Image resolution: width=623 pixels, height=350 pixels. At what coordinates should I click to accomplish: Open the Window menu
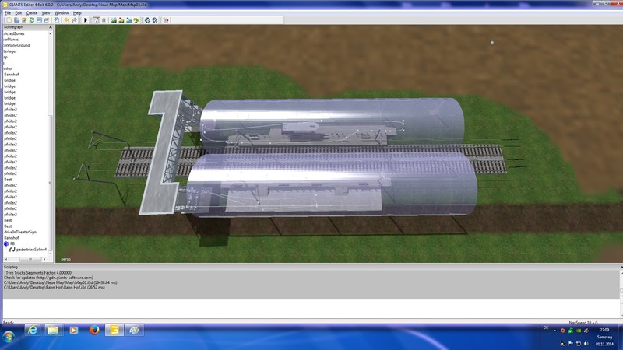[62, 13]
